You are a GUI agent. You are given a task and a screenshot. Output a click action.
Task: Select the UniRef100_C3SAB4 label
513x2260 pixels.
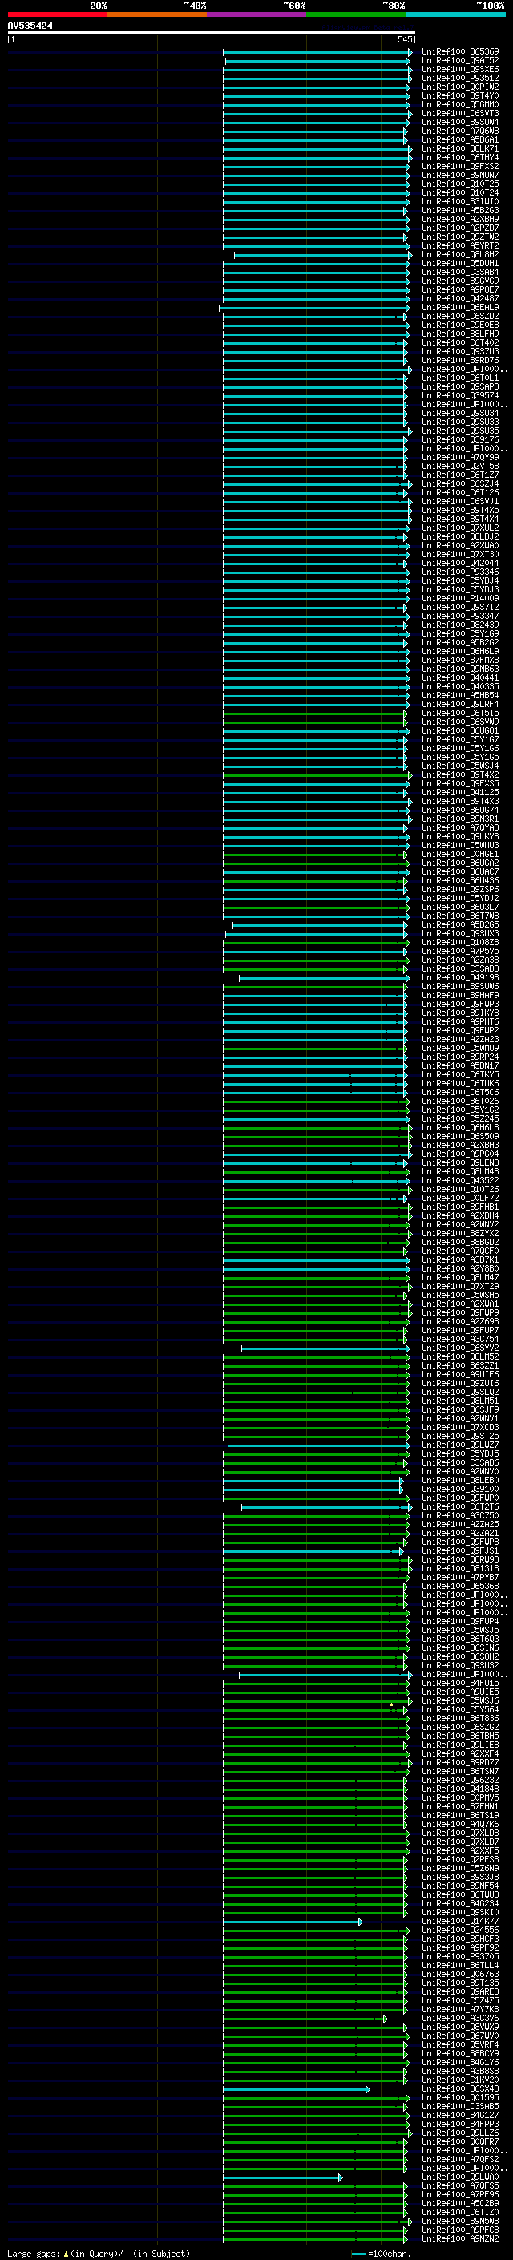click(x=459, y=273)
